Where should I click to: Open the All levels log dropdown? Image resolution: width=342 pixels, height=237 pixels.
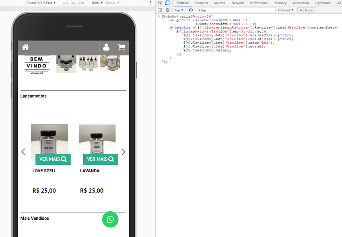click(x=285, y=10)
